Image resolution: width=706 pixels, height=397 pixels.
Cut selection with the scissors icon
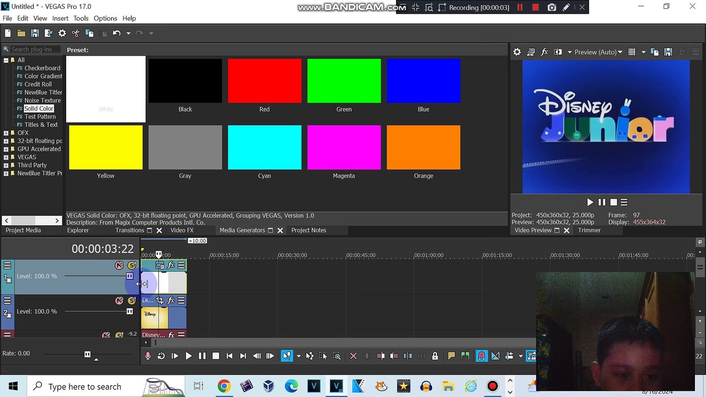point(76,33)
